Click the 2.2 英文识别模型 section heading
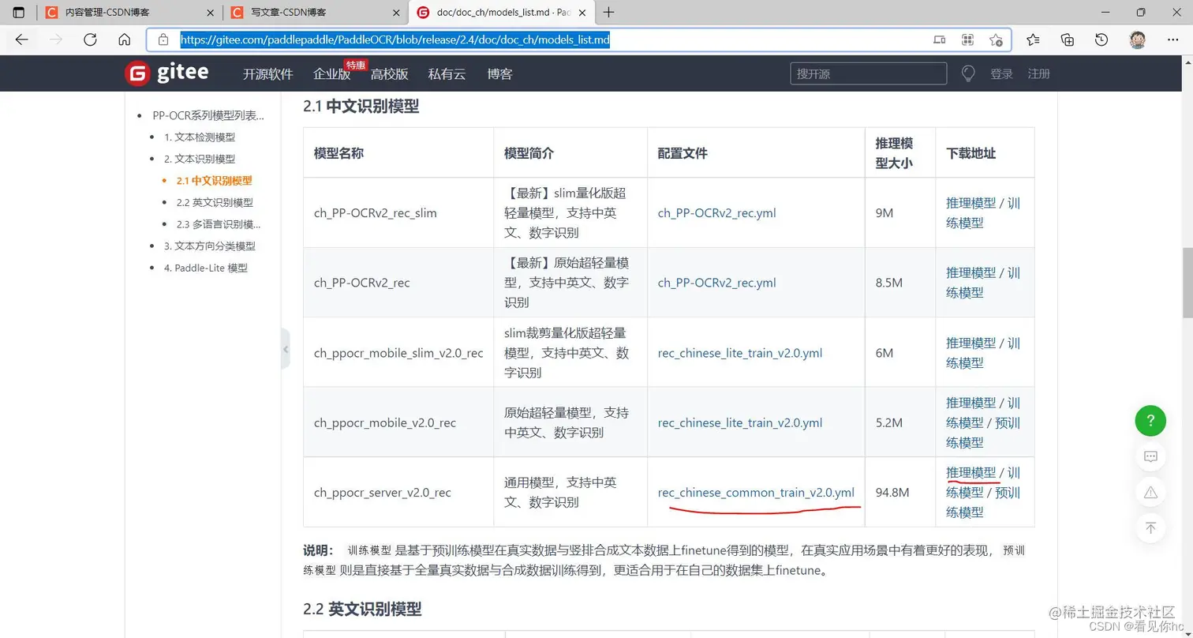This screenshot has height=638, width=1193. tap(362, 609)
